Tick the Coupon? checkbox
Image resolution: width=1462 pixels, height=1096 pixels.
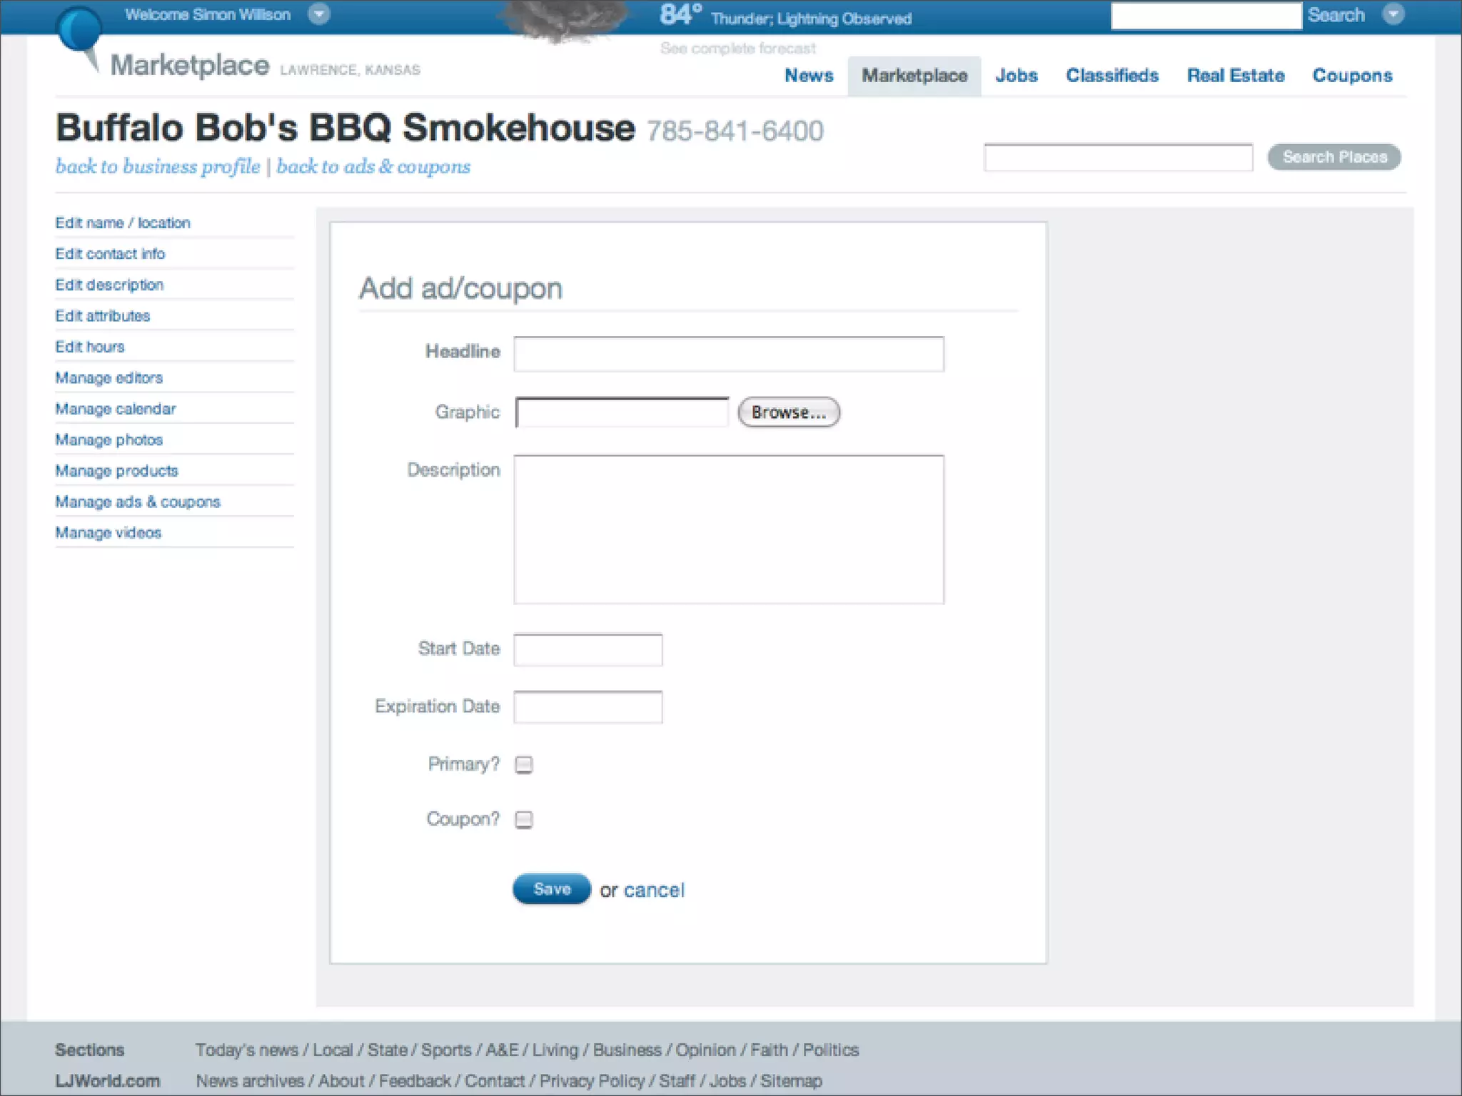524,820
